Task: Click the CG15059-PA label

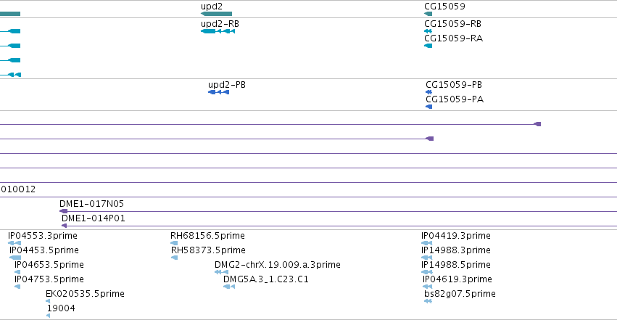Action: (455, 99)
